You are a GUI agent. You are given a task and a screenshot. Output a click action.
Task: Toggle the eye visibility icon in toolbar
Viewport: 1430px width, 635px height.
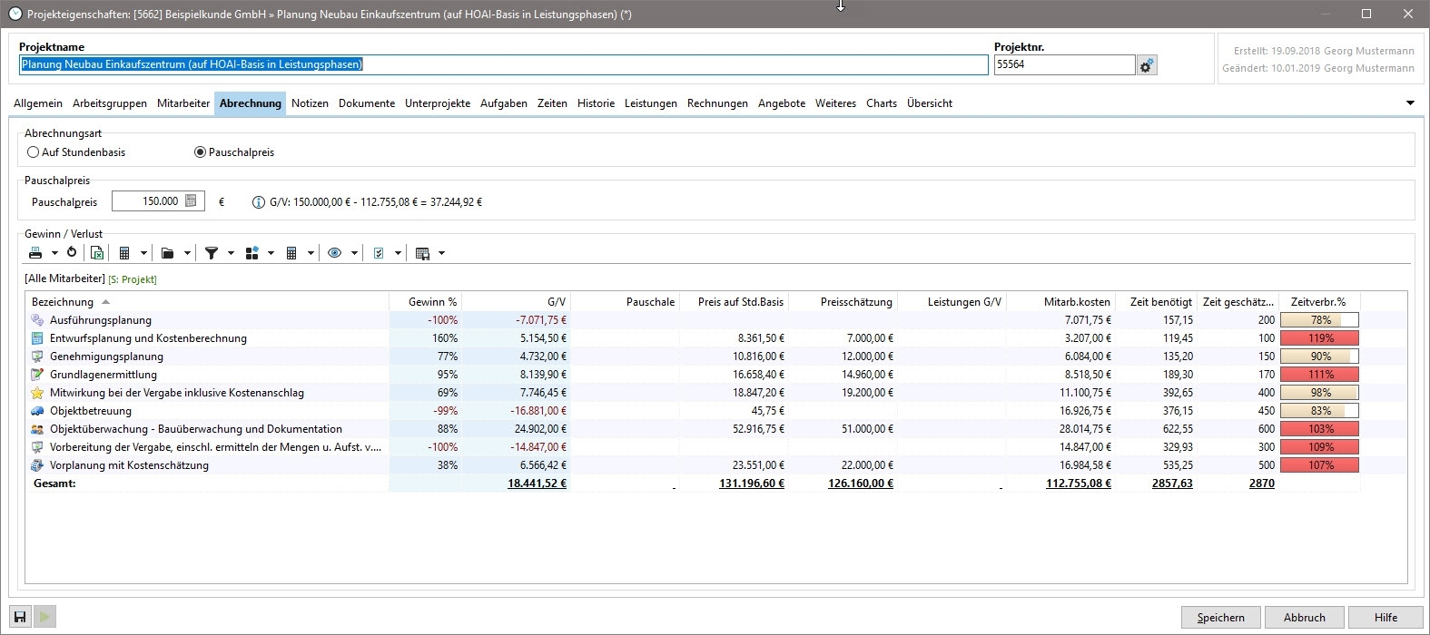coord(335,253)
